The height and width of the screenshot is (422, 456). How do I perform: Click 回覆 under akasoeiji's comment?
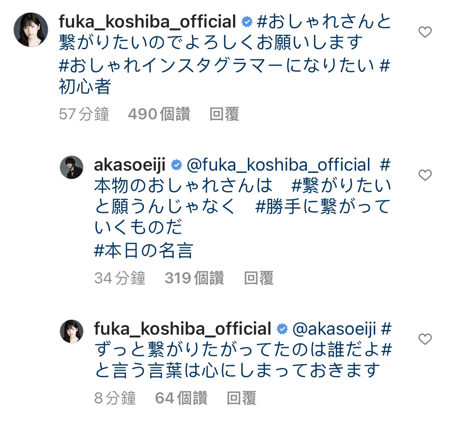pyautogui.click(x=259, y=278)
